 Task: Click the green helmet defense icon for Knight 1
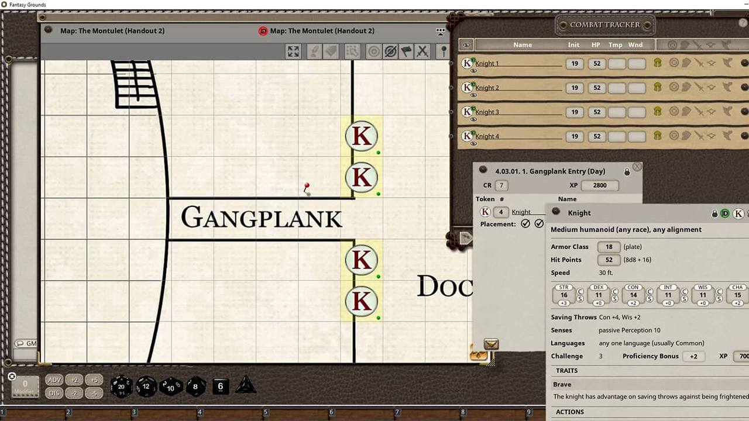(657, 63)
